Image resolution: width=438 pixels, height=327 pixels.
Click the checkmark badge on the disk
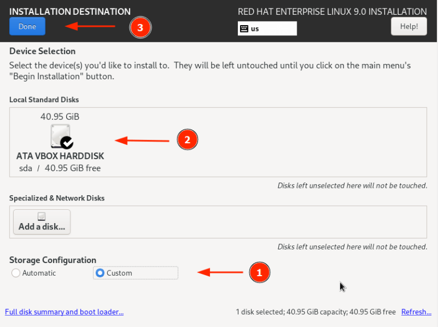pos(67,143)
